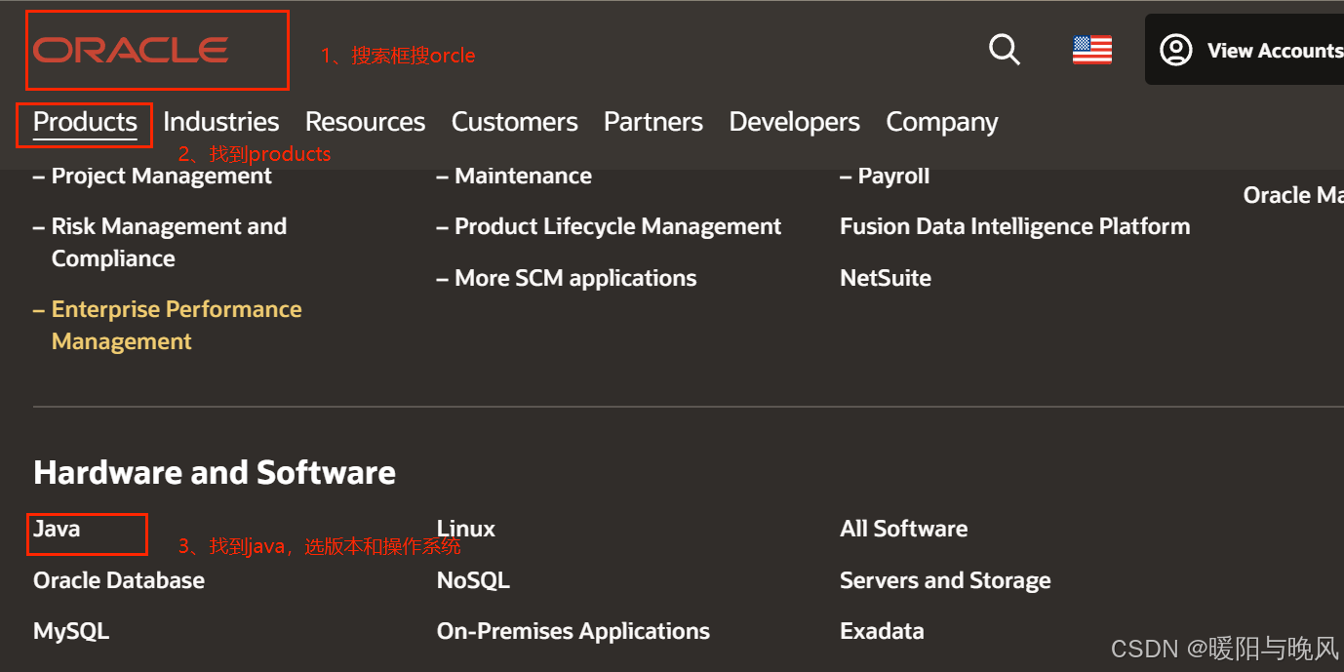Click the Hardware and Software heading
Viewport: 1344px width, 672px height.
click(215, 473)
